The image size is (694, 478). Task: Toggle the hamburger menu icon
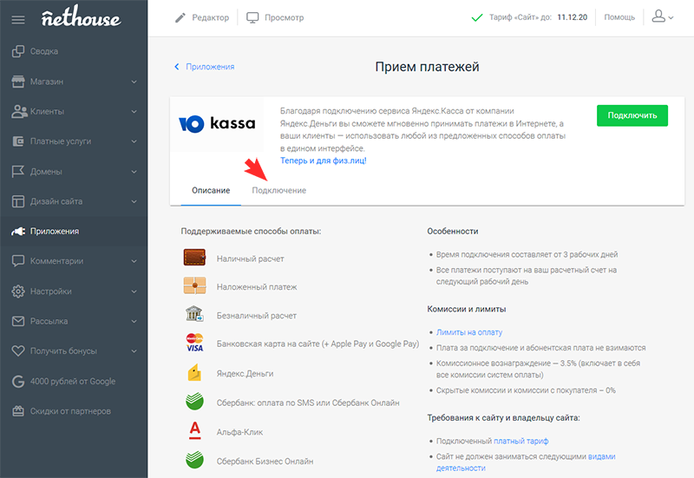coord(18,19)
